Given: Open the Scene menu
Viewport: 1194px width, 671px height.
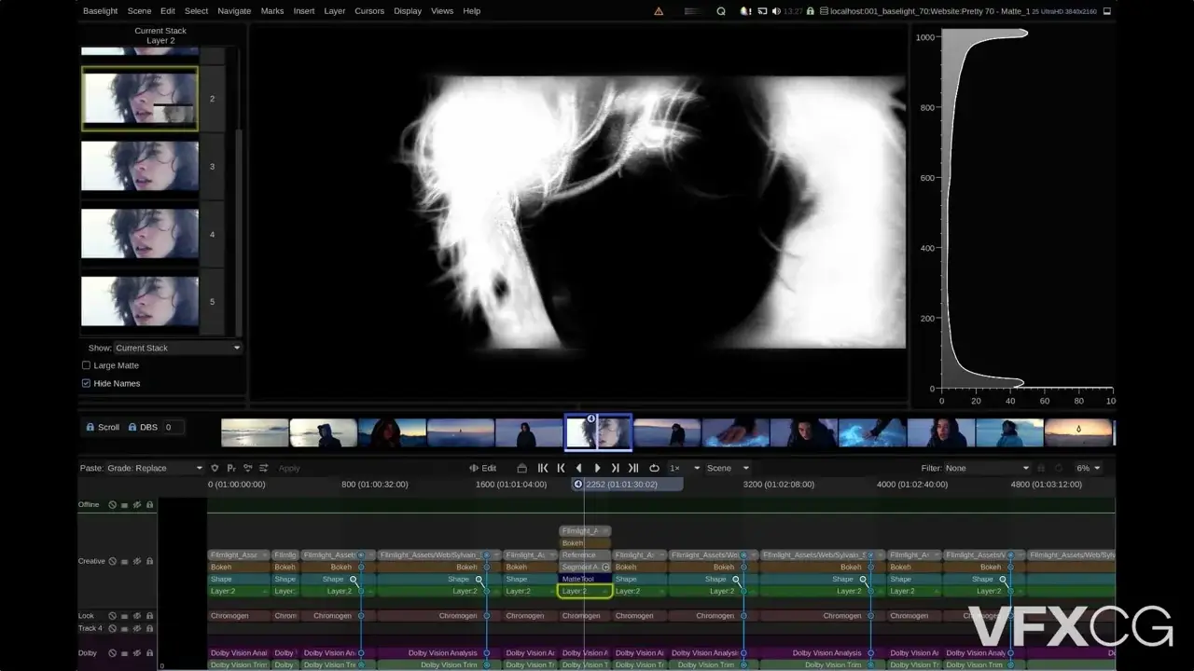Looking at the screenshot, I should click(x=139, y=11).
